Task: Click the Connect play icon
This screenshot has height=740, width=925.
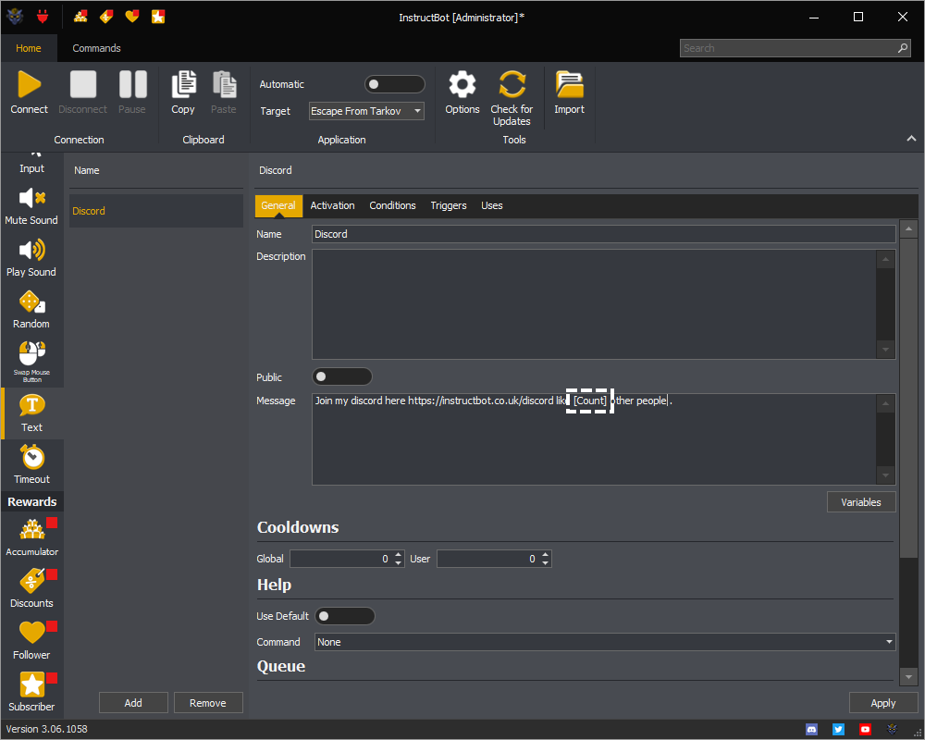Action: (29, 84)
